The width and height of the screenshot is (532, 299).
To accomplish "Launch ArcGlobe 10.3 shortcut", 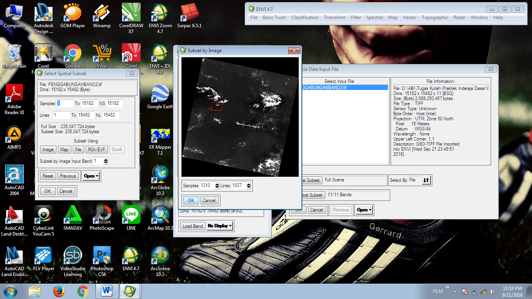I will pyautogui.click(x=160, y=180).
